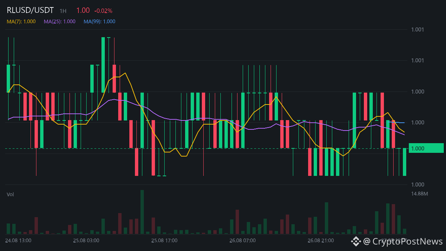Click the -0.02% price change value
Screen dimensions: 446x251
[103, 11]
